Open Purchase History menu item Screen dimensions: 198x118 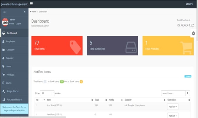(14, 100)
